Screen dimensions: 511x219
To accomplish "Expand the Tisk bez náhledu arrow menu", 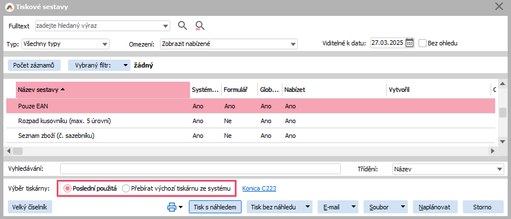I will click(307, 207).
